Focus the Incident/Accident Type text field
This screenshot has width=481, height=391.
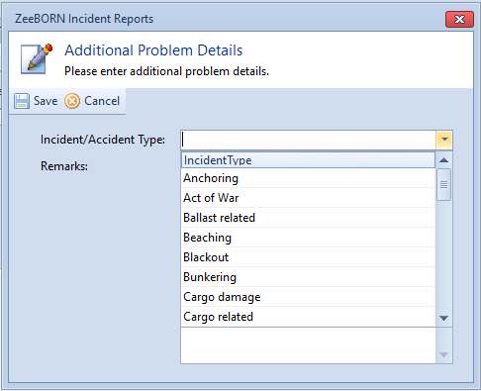[x=309, y=140]
